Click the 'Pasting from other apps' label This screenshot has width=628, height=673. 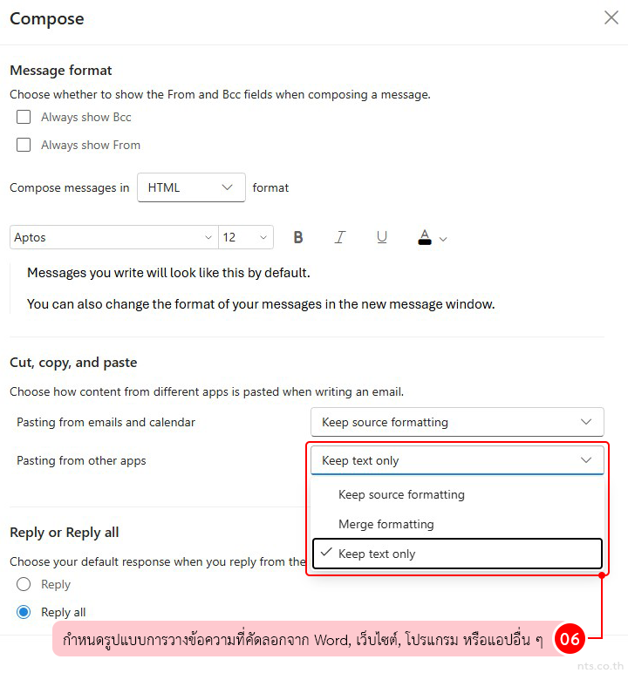coord(81,460)
